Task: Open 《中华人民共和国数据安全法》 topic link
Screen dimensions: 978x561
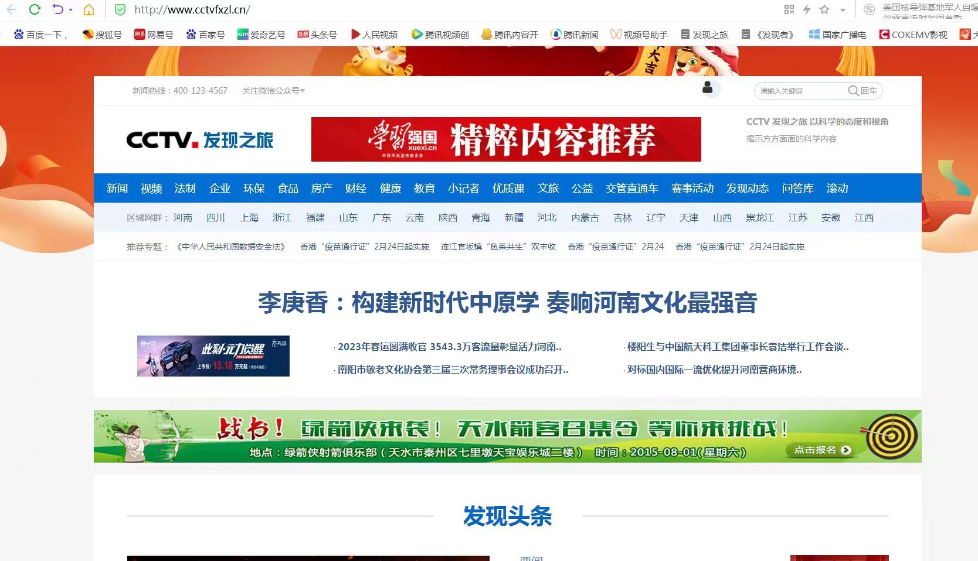Action: (231, 247)
